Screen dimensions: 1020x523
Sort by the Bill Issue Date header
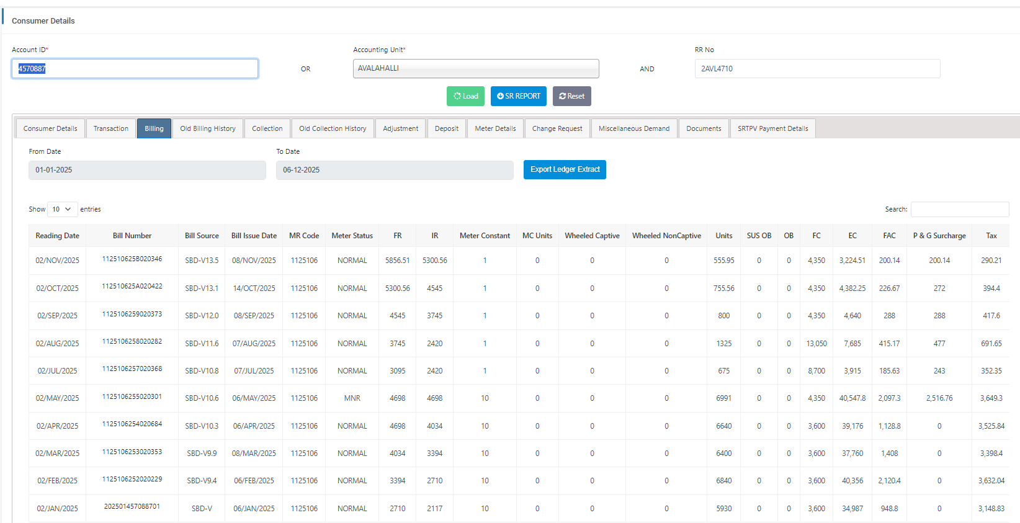254,236
